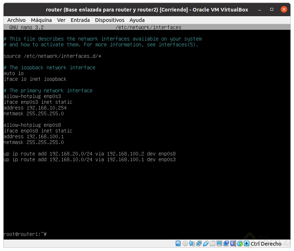Click the 'address 192.168.10.254' line
This screenshot has width=294, height=251.
pyautogui.click(x=35, y=108)
